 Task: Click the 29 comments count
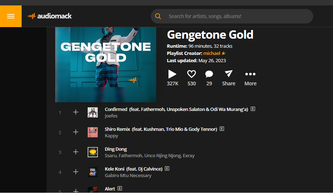pos(209,83)
